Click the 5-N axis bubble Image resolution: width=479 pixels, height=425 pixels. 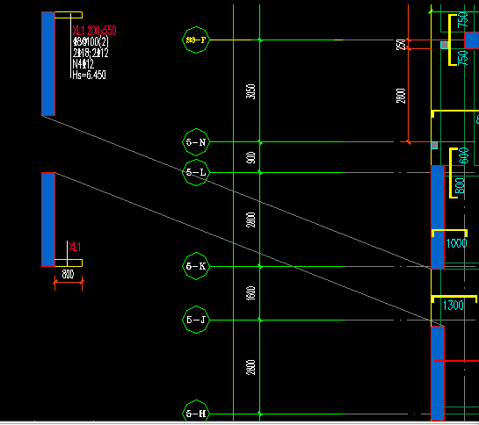click(x=196, y=142)
